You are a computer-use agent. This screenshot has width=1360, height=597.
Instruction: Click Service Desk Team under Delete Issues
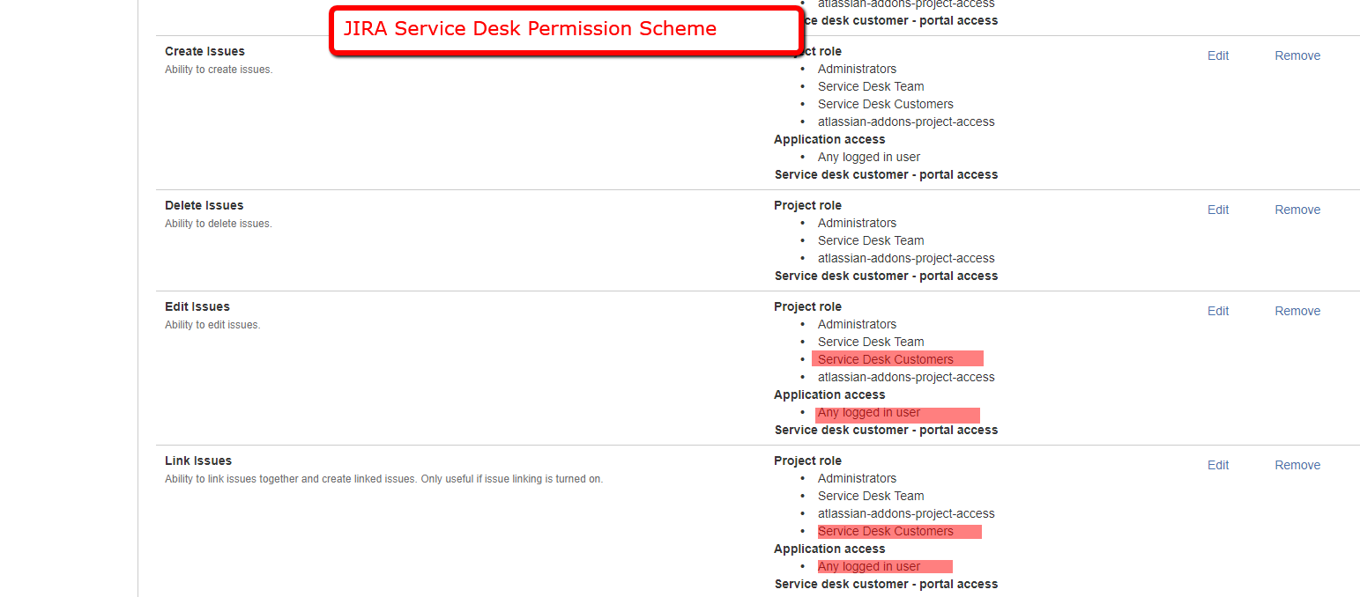tap(871, 240)
